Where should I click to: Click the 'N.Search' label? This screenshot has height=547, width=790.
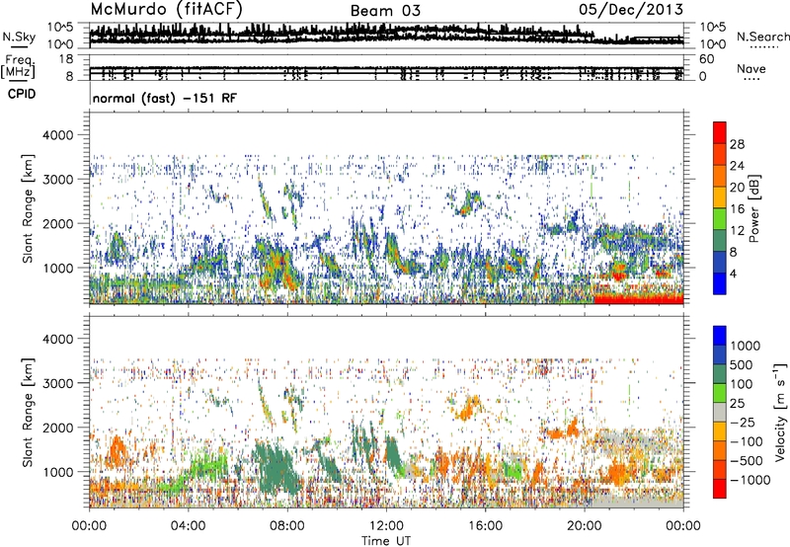pyautogui.click(x=762, y=37)
